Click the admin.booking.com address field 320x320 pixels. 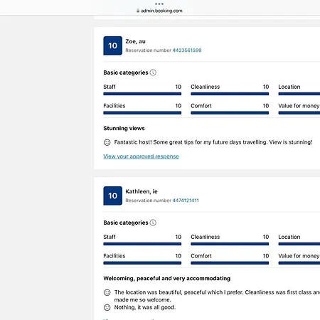(x=159, y=11)
